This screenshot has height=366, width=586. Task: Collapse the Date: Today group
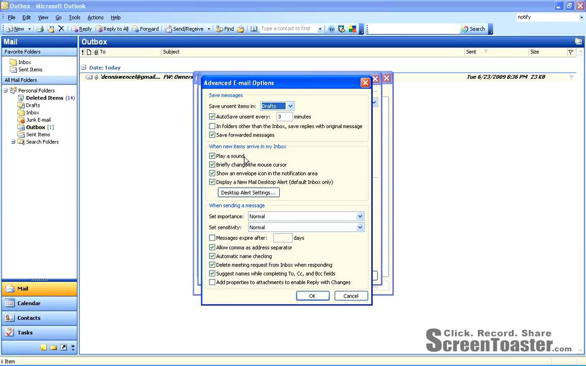(x=84, y=68)
